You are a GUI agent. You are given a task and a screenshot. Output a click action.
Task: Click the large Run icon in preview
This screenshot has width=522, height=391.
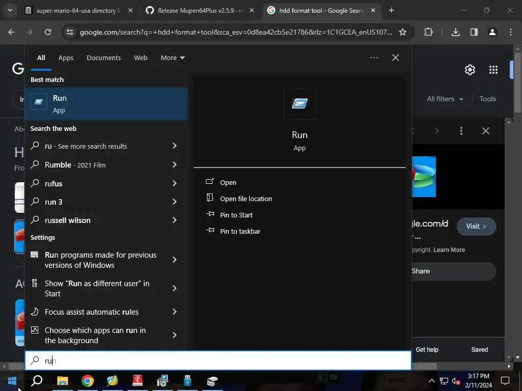[299, 104]
